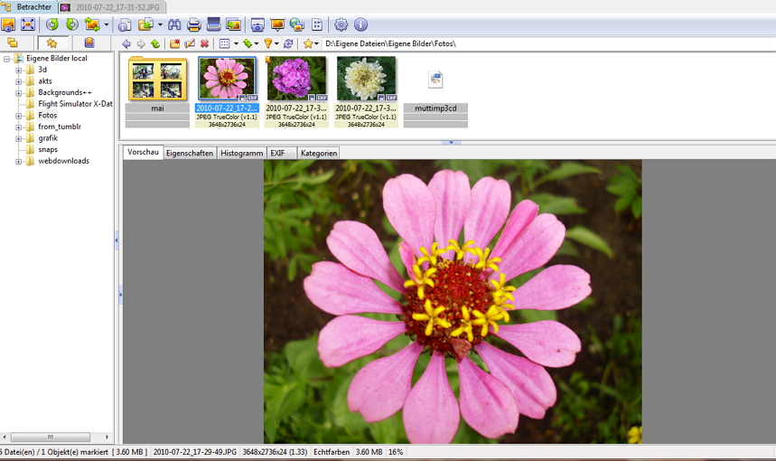Select the white flower thumbnail
The image size is (776, 461).
coord(366,79)
